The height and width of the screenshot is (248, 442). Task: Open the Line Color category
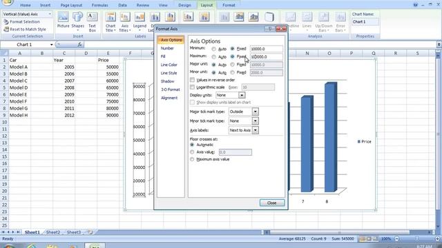point(169,65)
